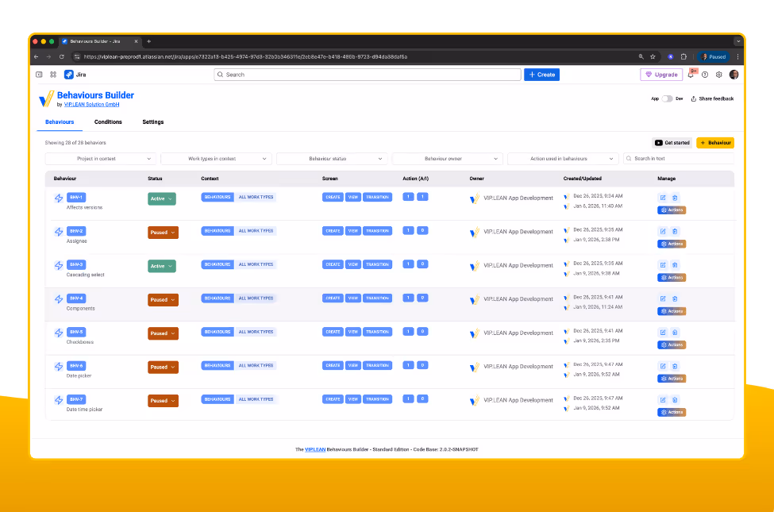Open the Jira settings gear
Image resolution: width=774 pixels, height=512 pixels.
718,75
